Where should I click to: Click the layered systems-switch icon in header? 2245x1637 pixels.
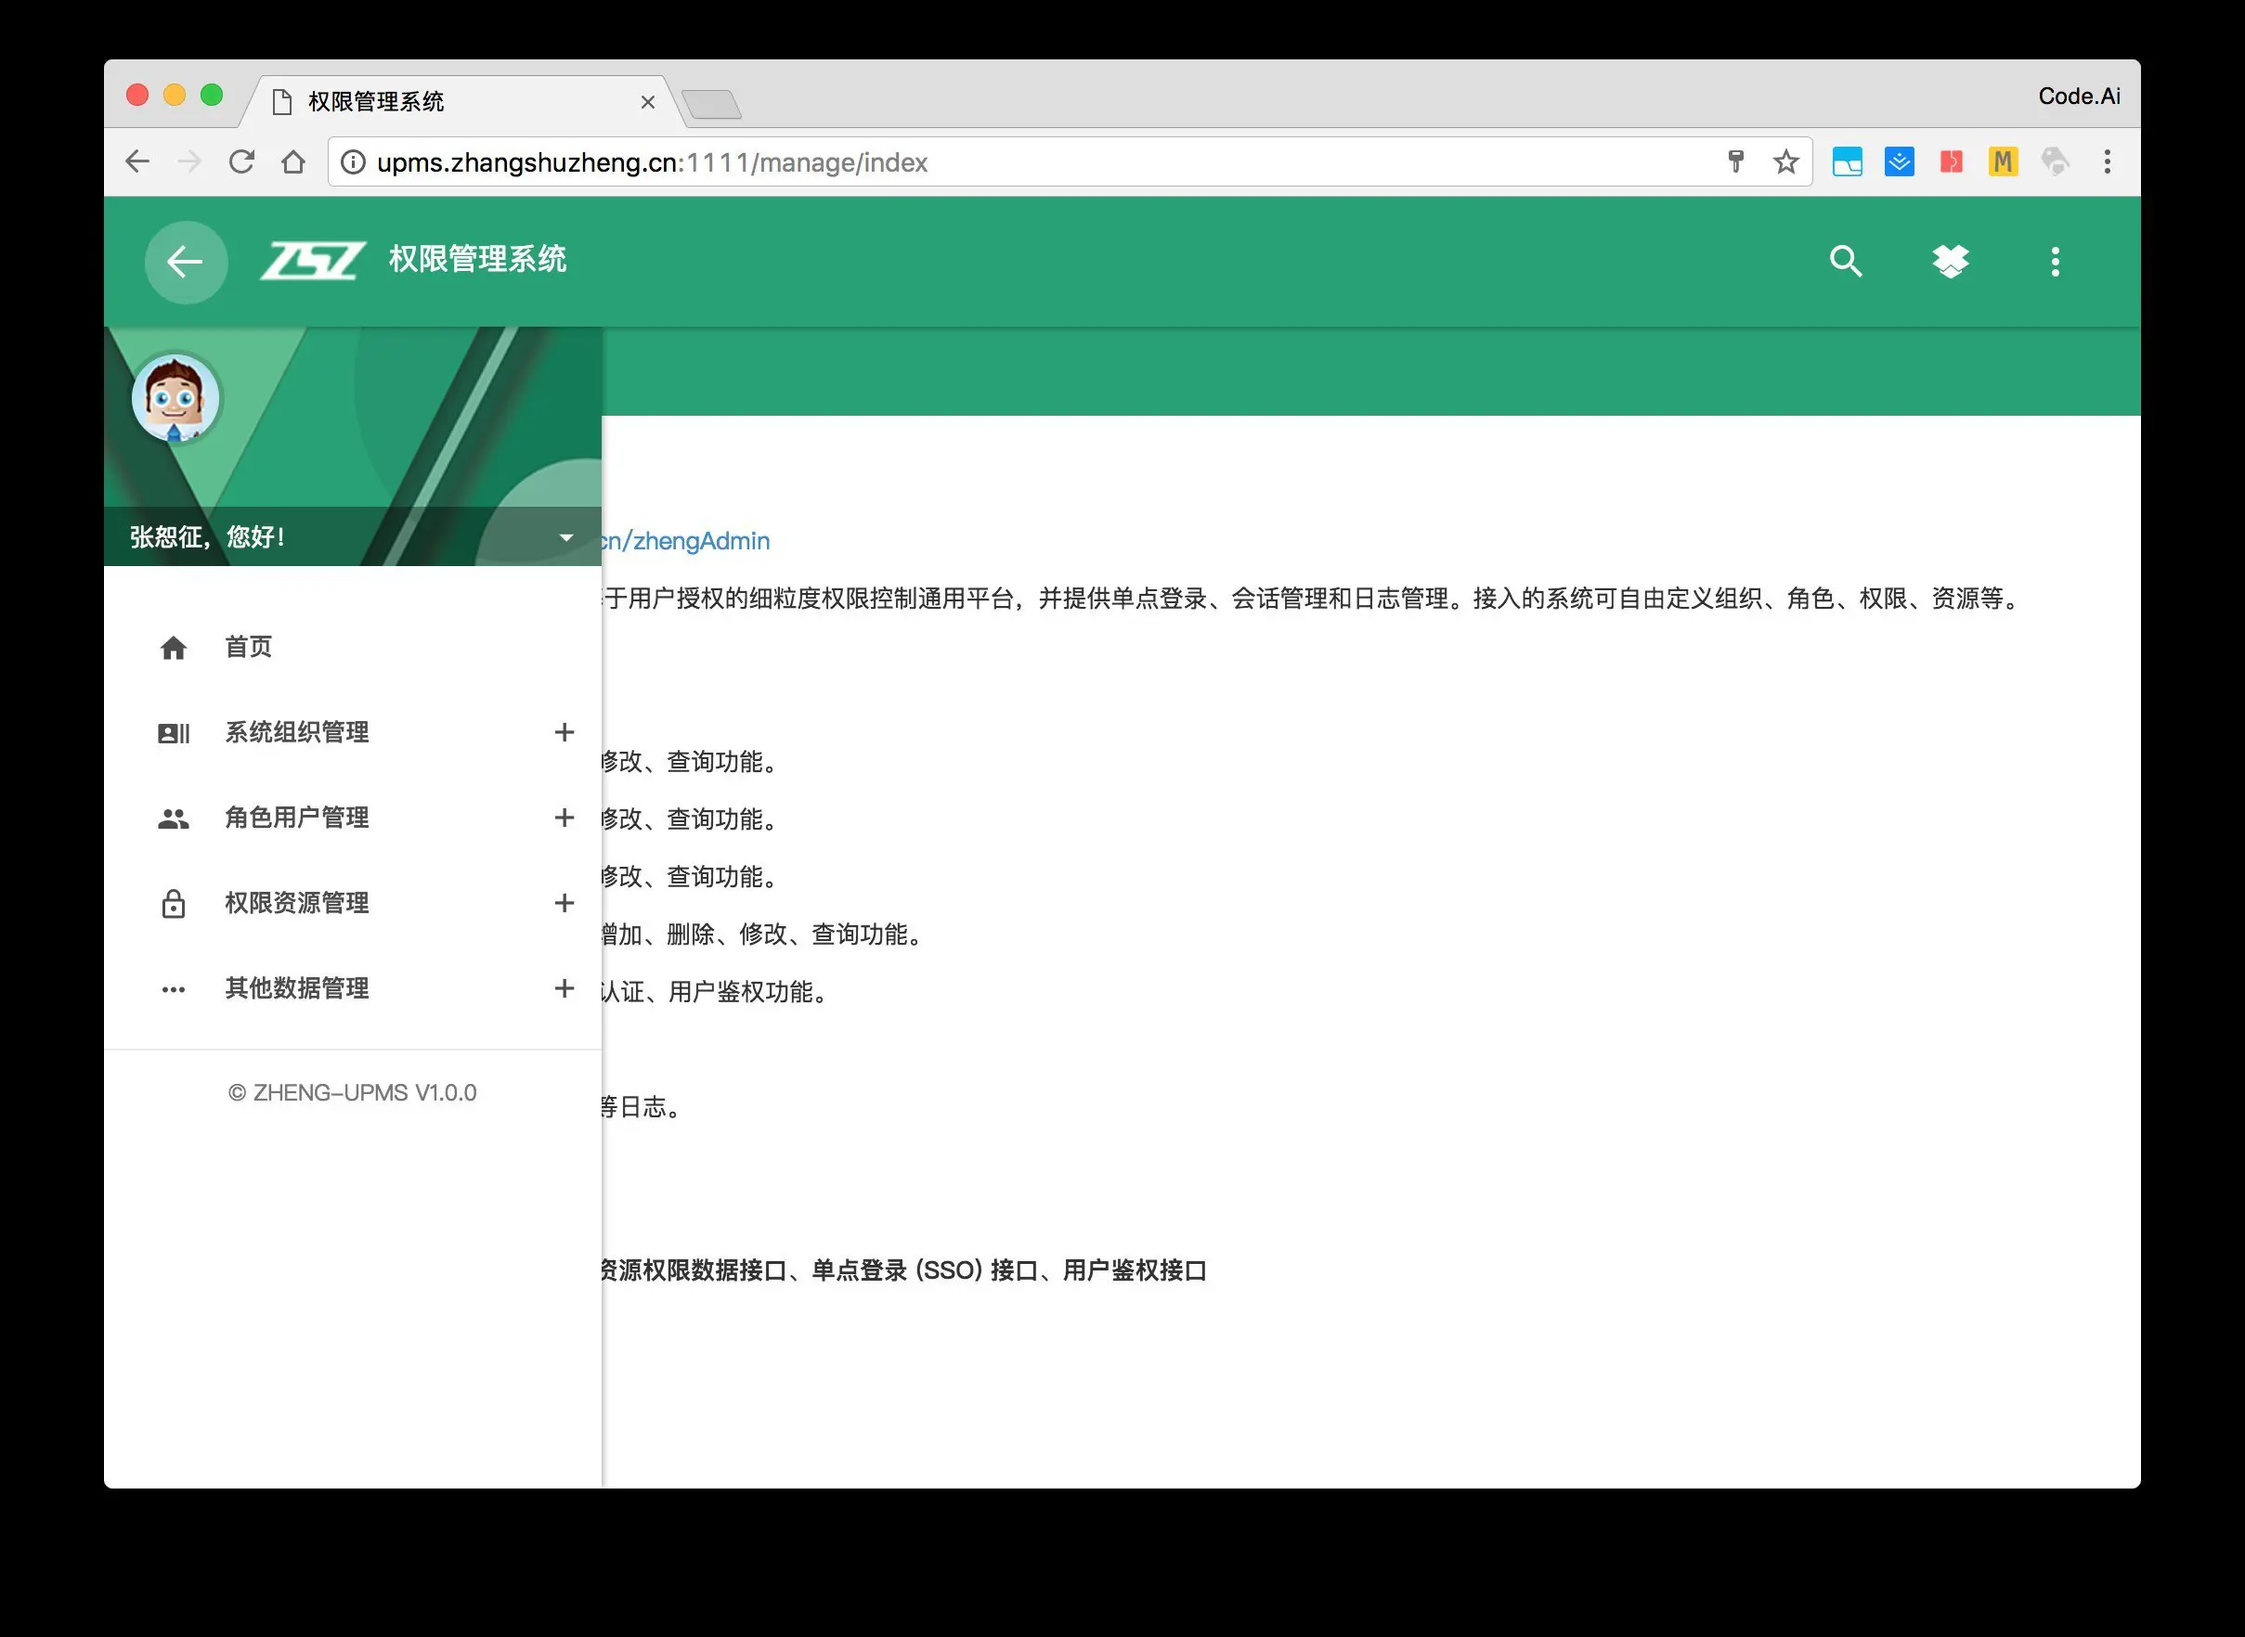(x=1950, y=262)
